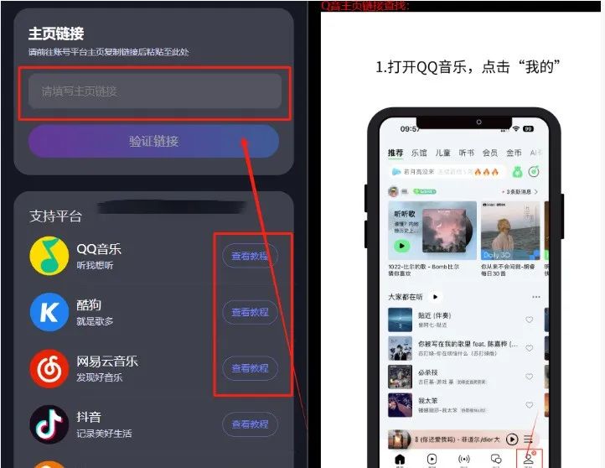Switch to the 推荐 tab in QQ Music

396,153
